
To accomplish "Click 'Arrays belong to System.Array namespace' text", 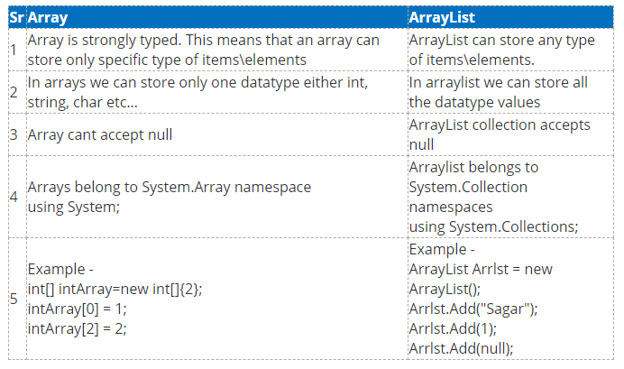I will pos(170,187).
